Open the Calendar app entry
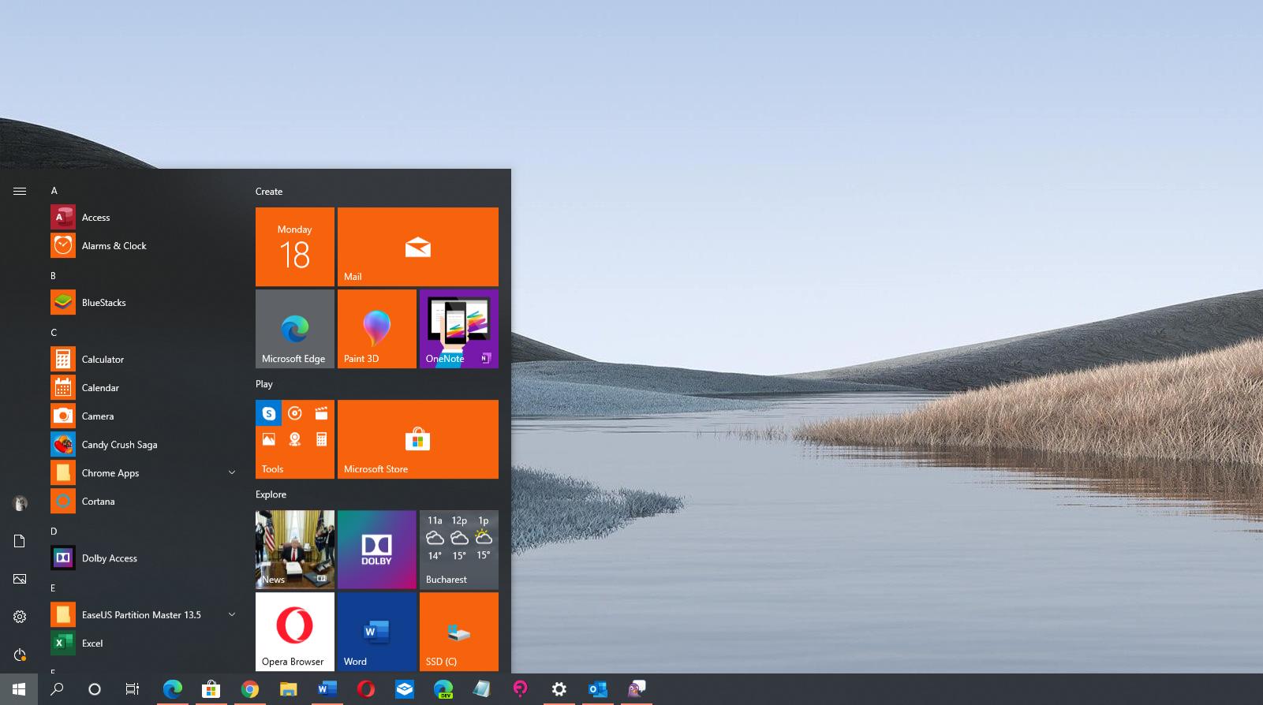Image resolution: width=1263 pixels, height=705 pixels. coord(144,388)
